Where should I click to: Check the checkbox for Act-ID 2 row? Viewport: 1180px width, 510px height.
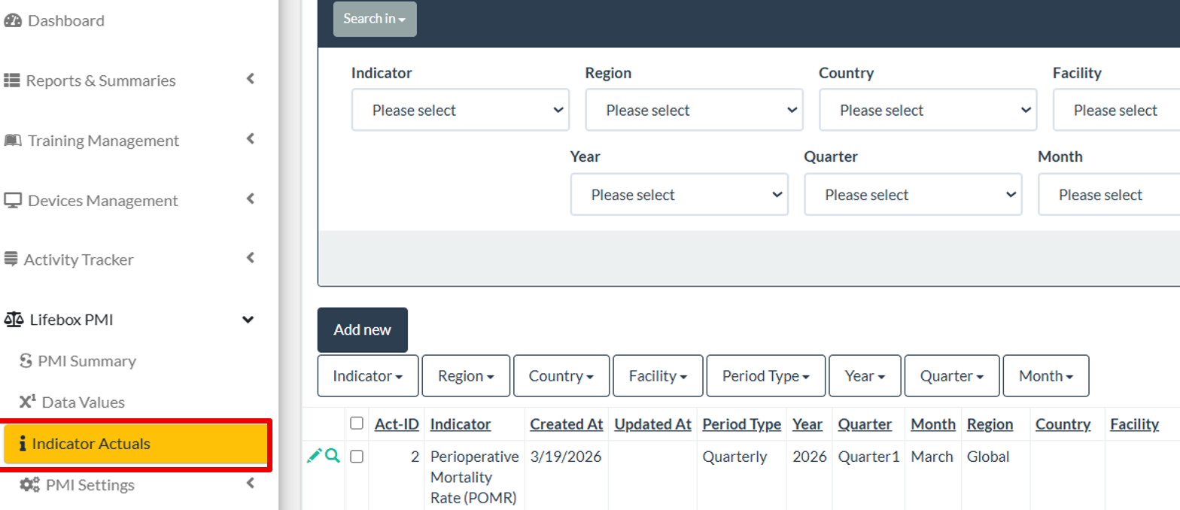point(357,457)
